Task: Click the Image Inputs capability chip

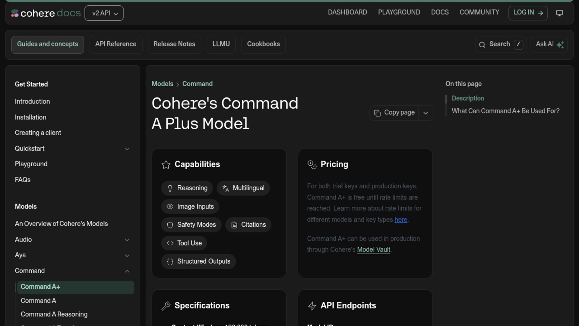Action: coord(190,206)
